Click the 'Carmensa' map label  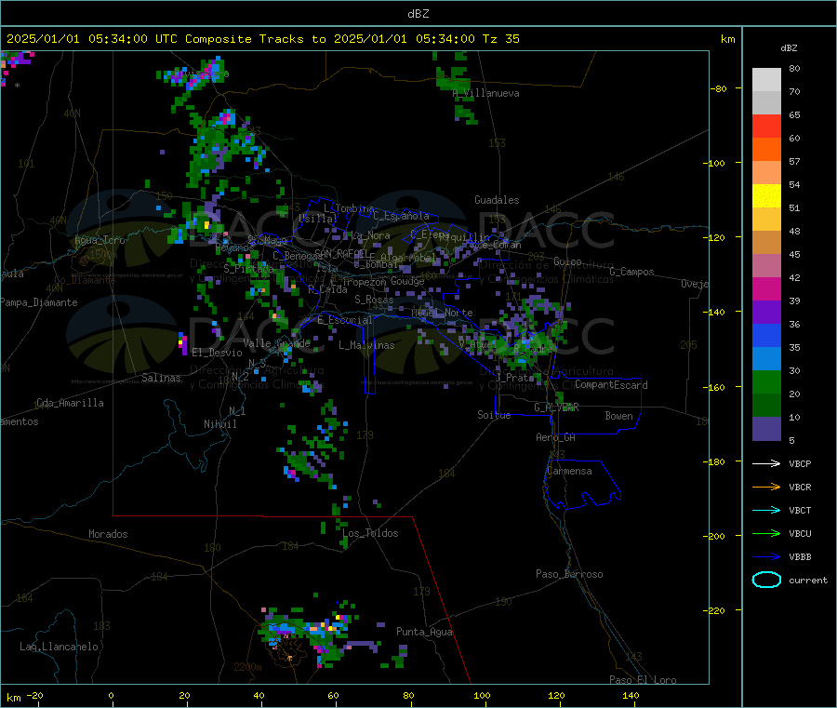coord(569,471)
